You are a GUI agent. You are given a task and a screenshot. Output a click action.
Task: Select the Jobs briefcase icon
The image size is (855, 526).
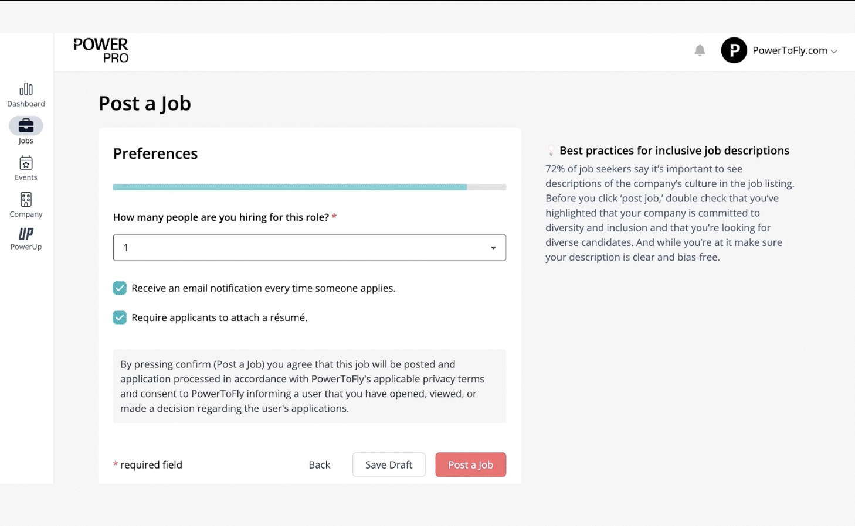26,125
